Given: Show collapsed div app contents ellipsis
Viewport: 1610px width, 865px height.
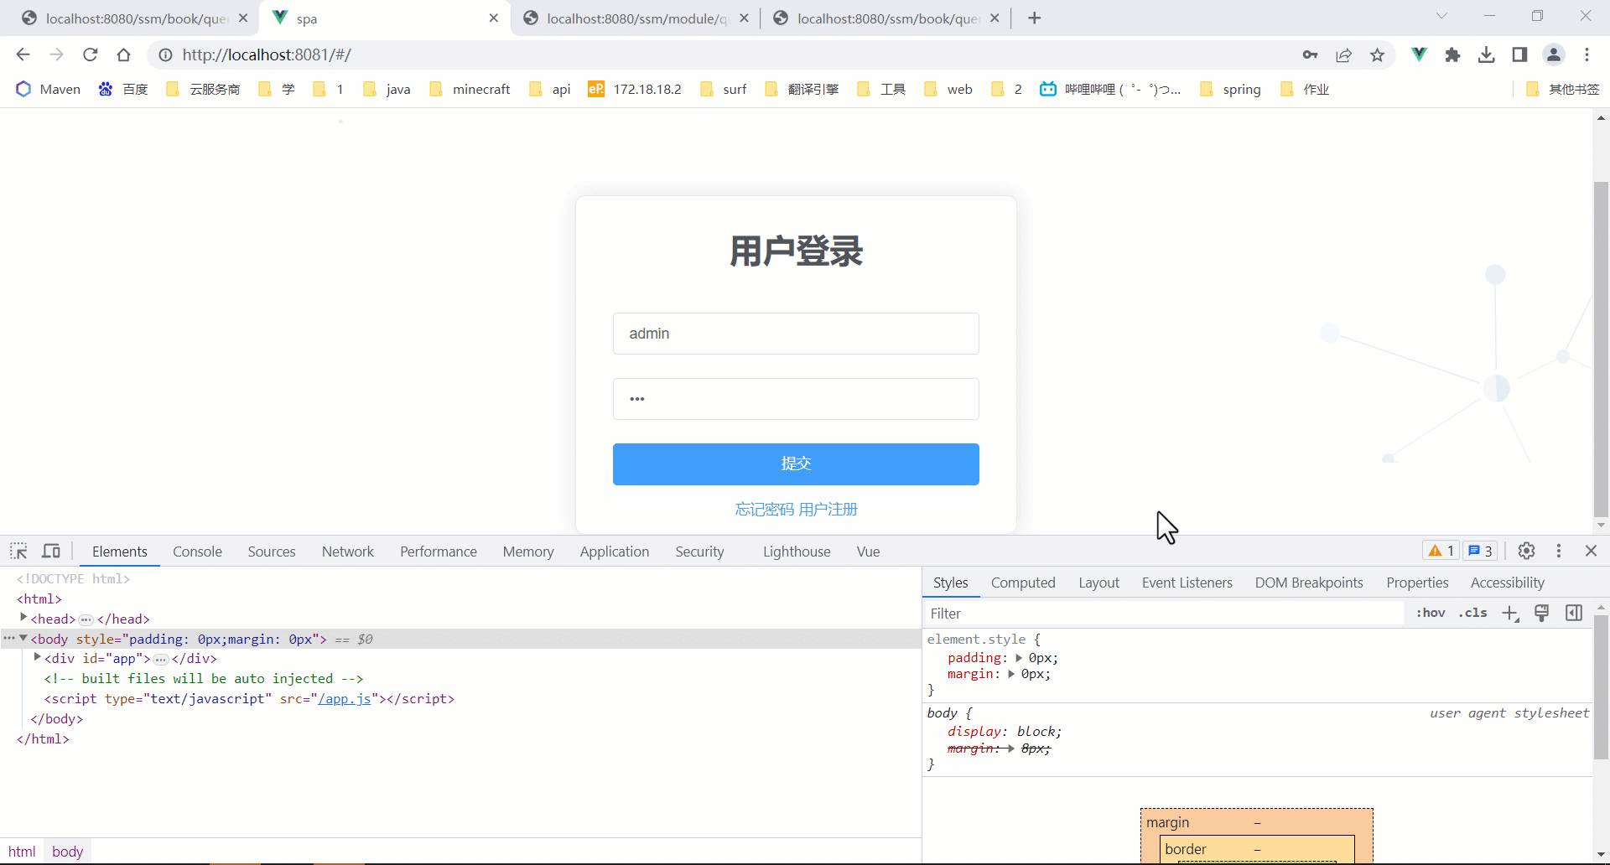Looking at the screenshot, I should [x=160, y=660].
